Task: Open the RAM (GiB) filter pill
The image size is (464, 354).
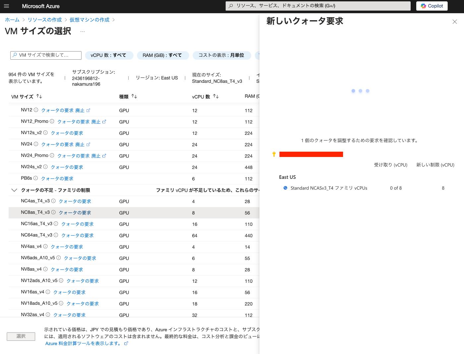Action: pyautogui.click(x=162, y=55)
